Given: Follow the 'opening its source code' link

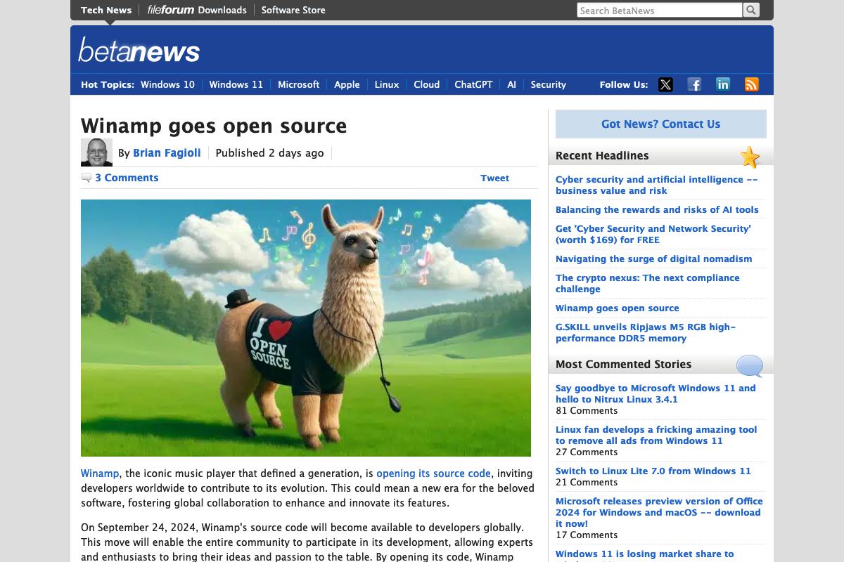Looking at the screenshot, I should coord(433,473).
